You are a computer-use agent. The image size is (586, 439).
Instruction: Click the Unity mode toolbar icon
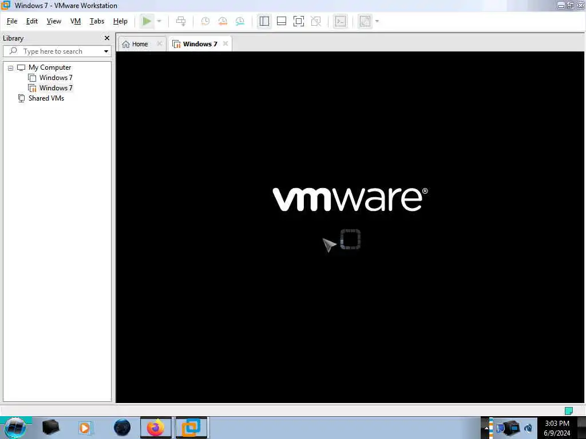click(316, 21)
